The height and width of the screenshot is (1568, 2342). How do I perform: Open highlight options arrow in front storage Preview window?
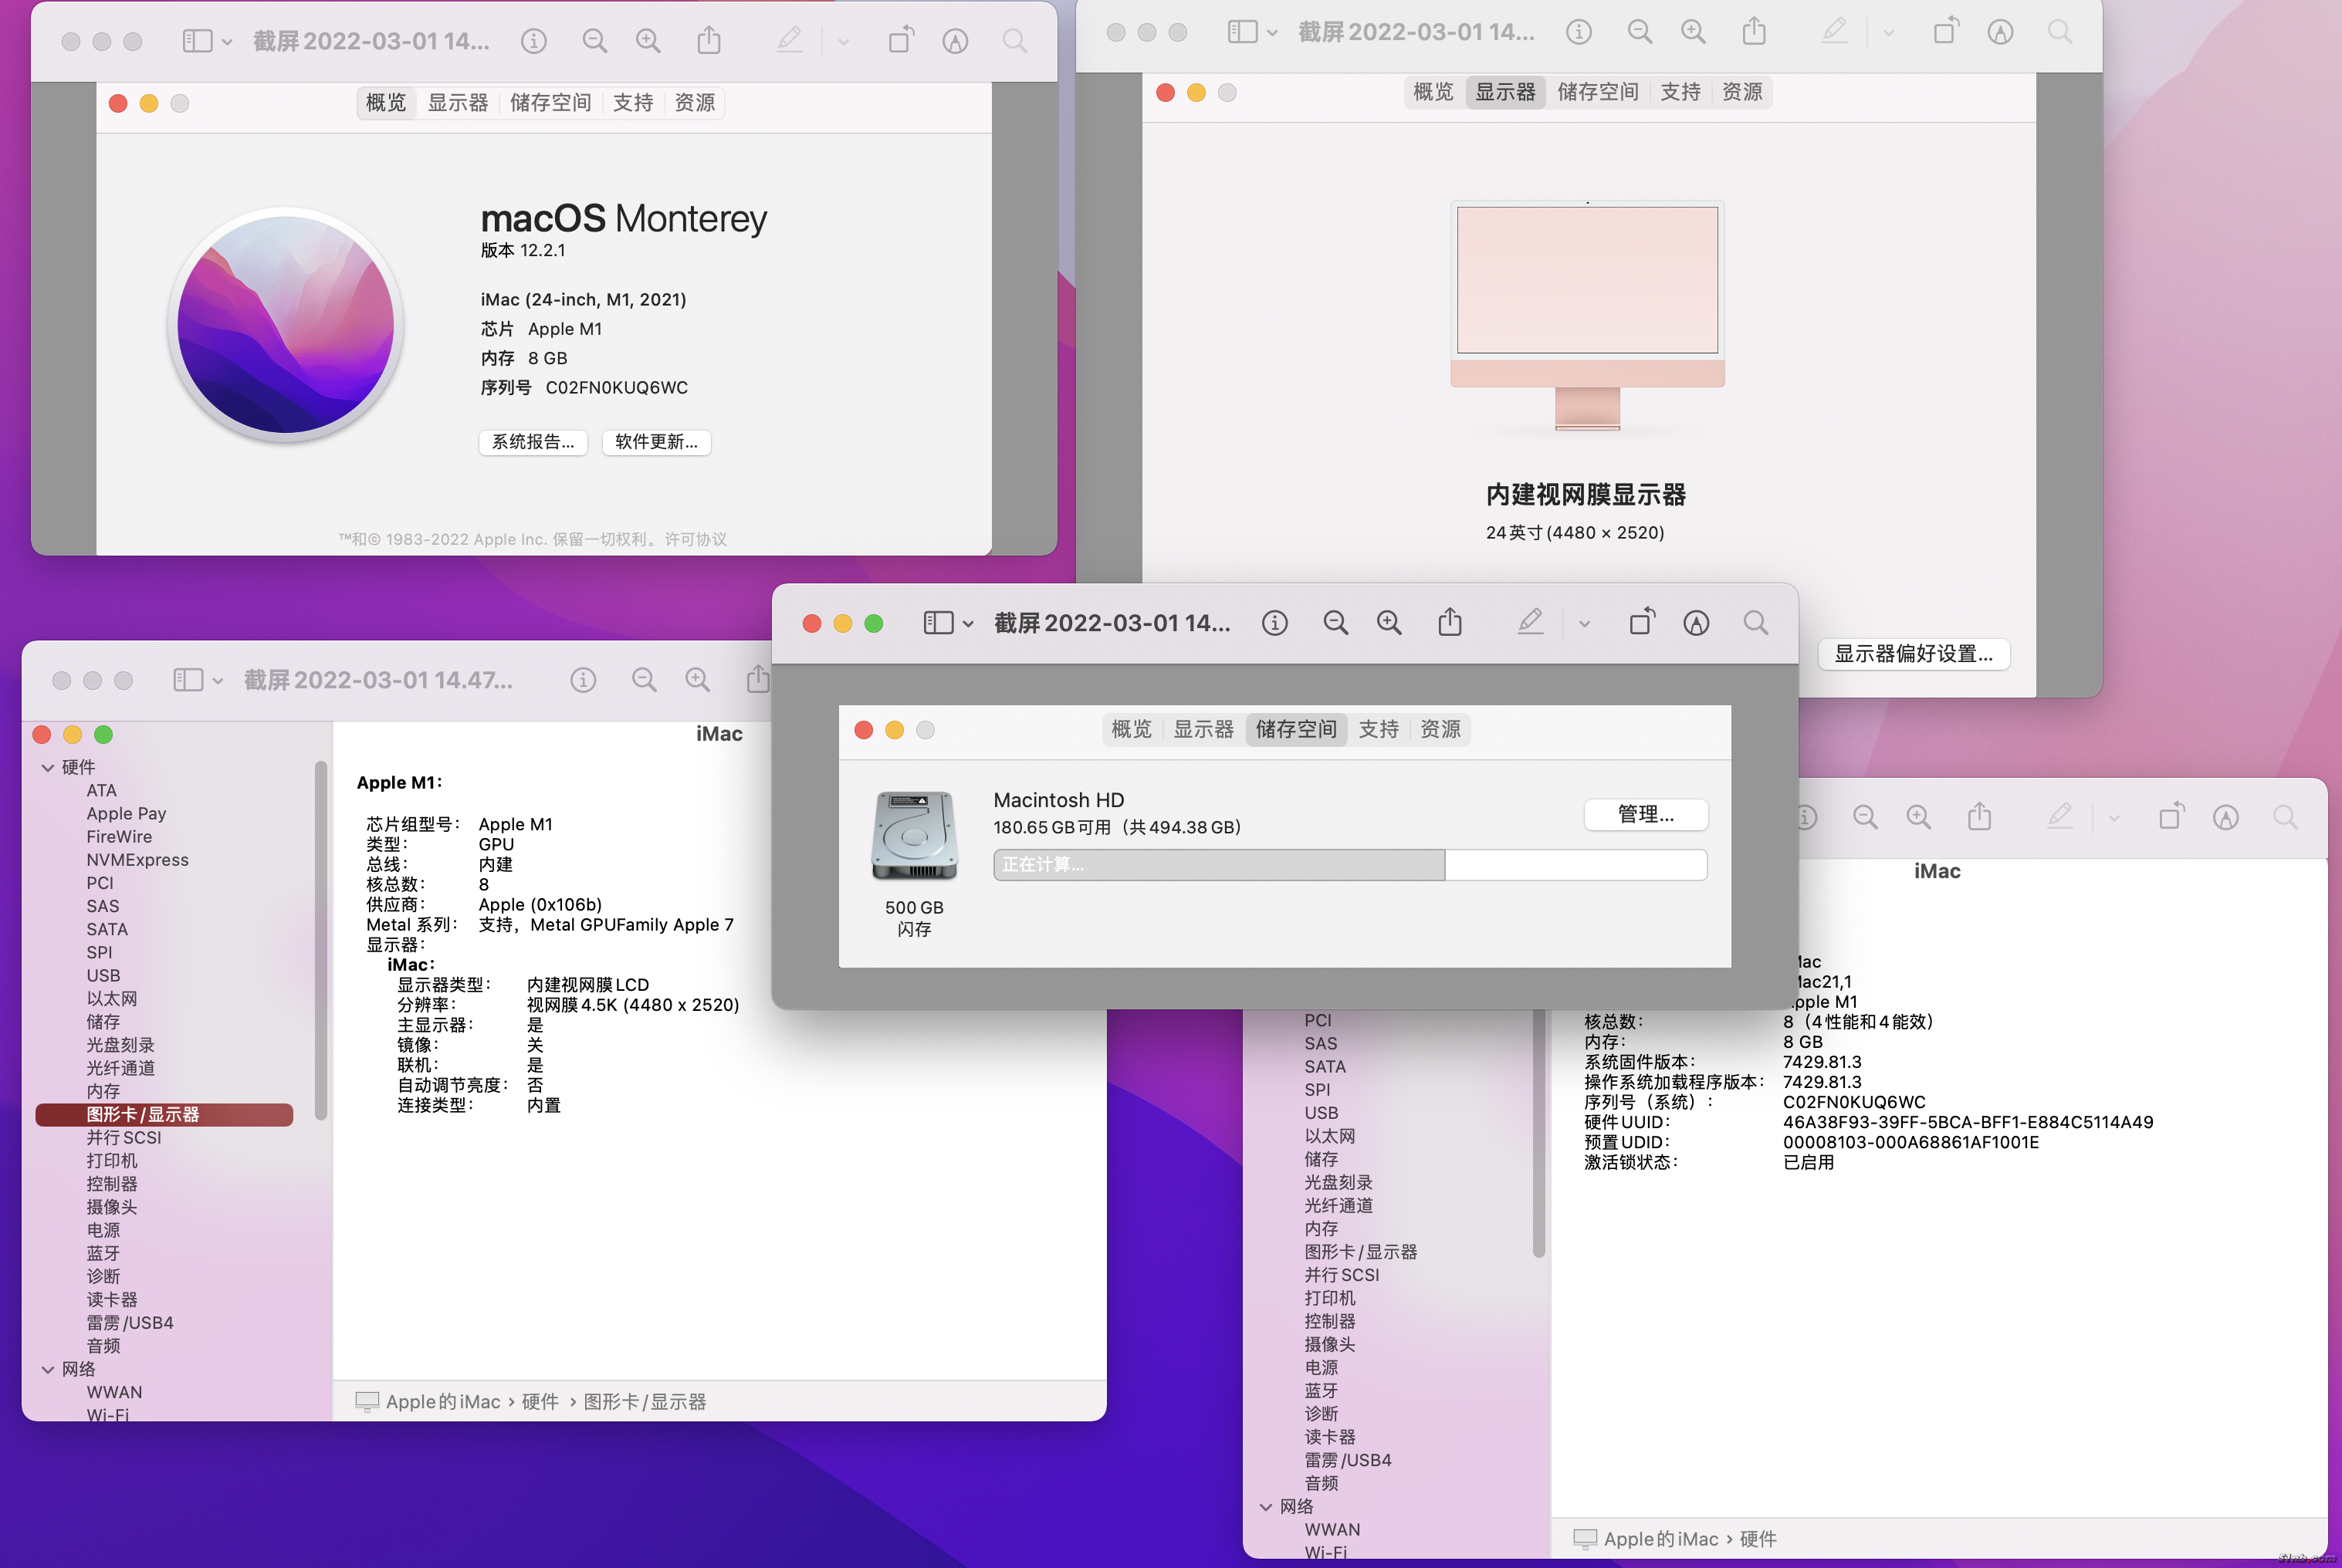click(1584, 623)
